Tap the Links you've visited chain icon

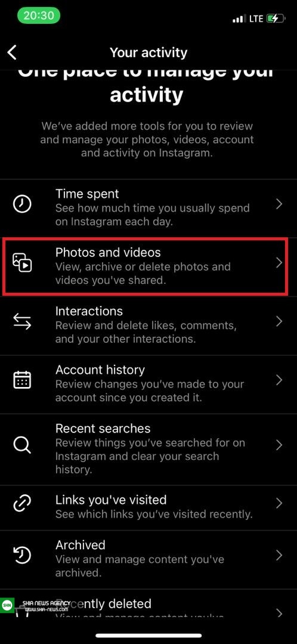22,503
